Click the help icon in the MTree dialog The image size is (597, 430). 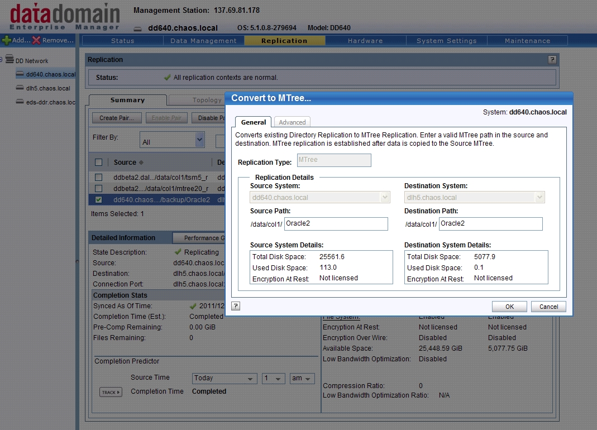point(235,305)
